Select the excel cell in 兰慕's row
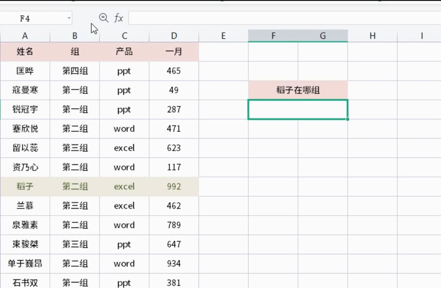 click(x=124, y=206)
